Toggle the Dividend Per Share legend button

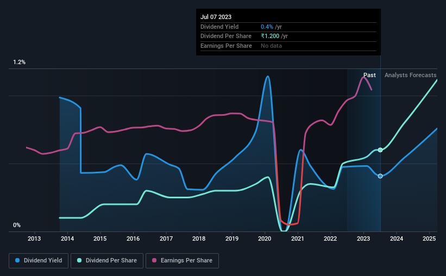107,261
